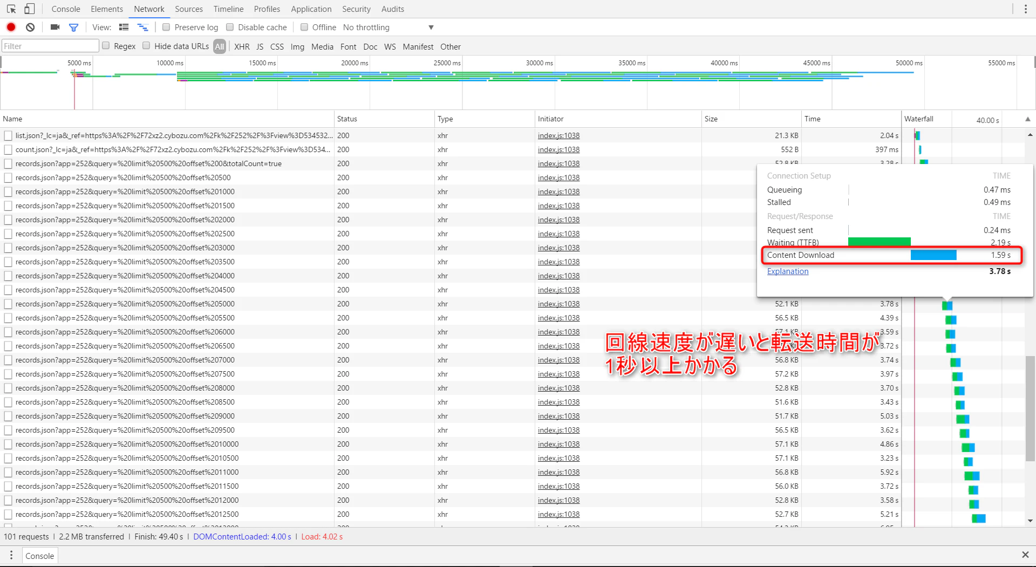Switch to the Timeline tab
This screenshot has width=1036, height=567.
coord(228,9)
